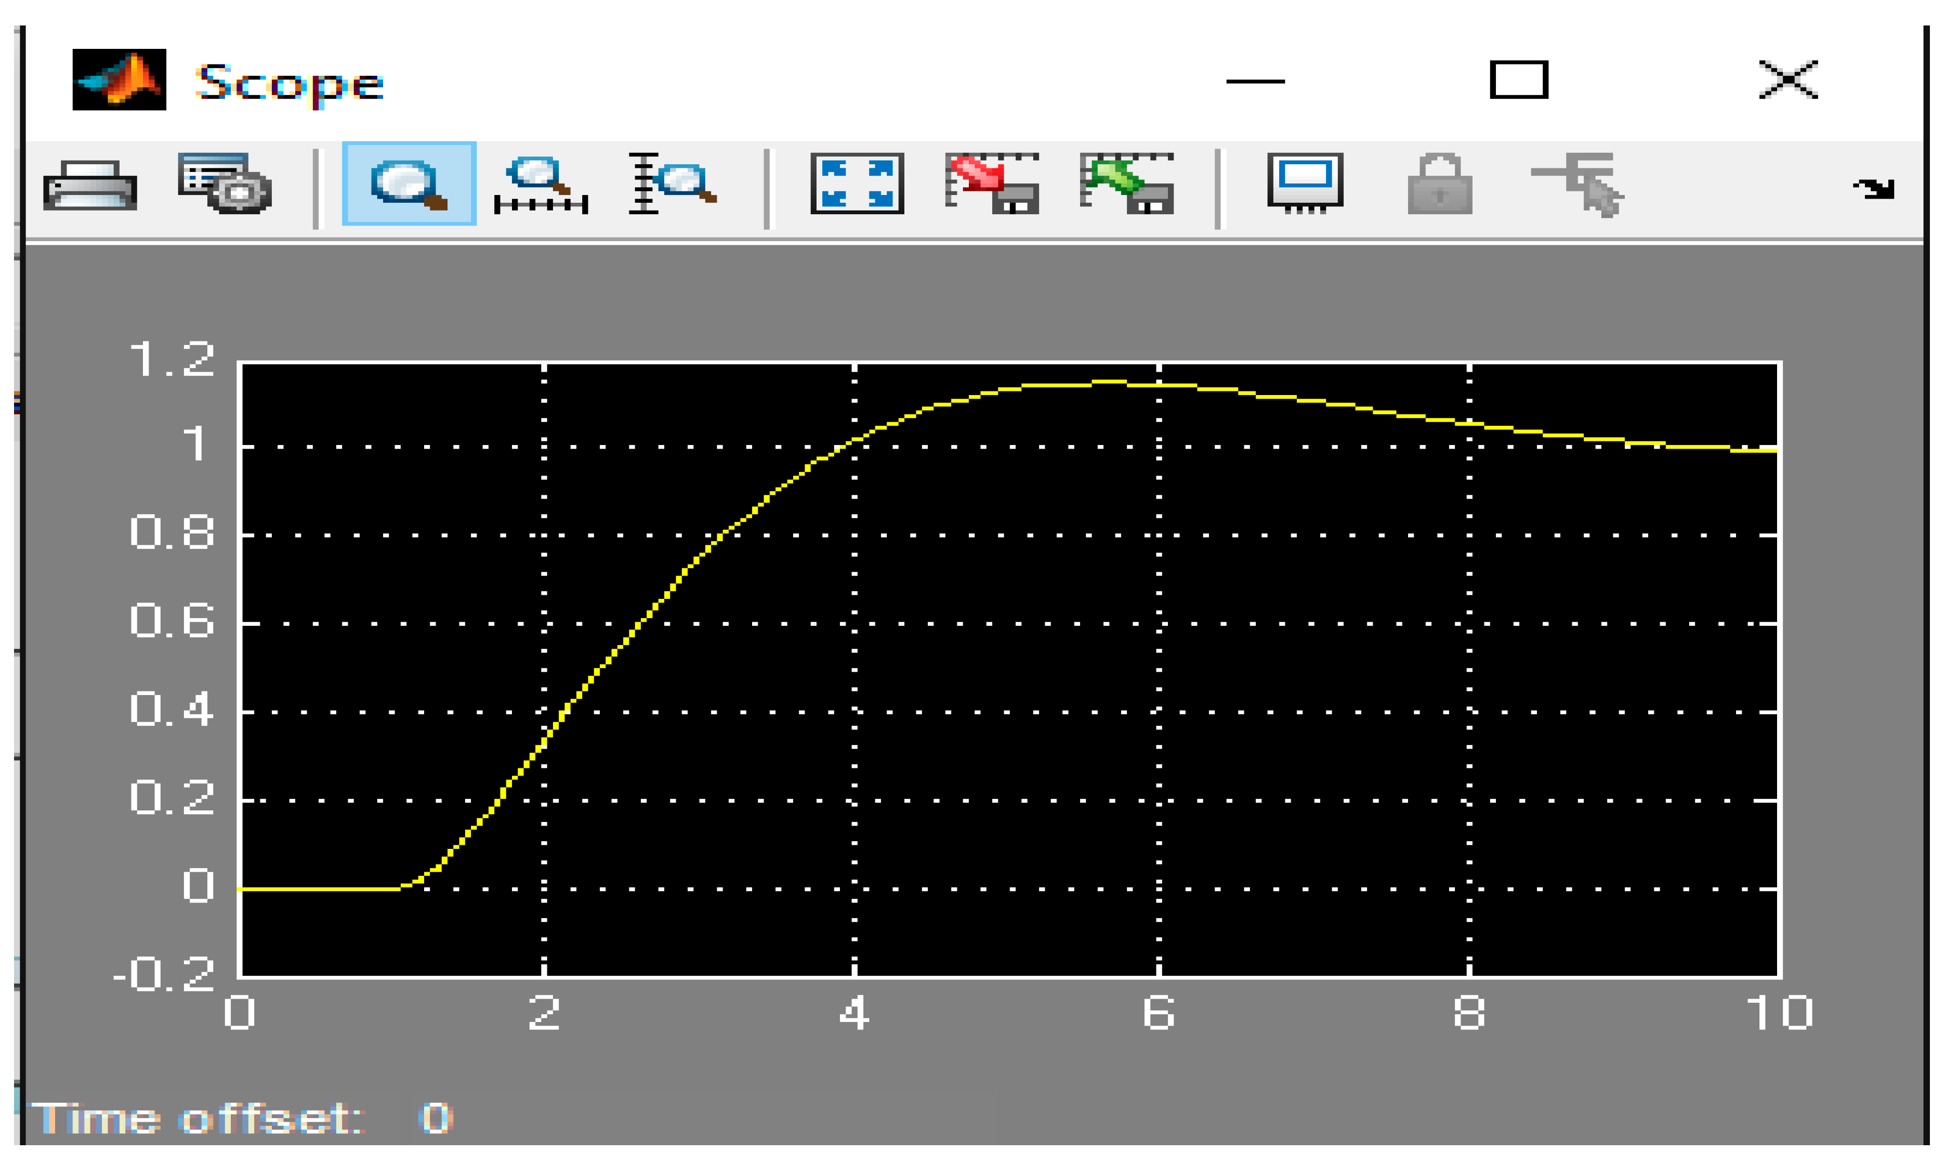Select the Zoom Y-axis tool

[x=673, y=184]
